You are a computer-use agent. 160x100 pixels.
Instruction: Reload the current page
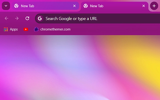click(x=27, y=18)
